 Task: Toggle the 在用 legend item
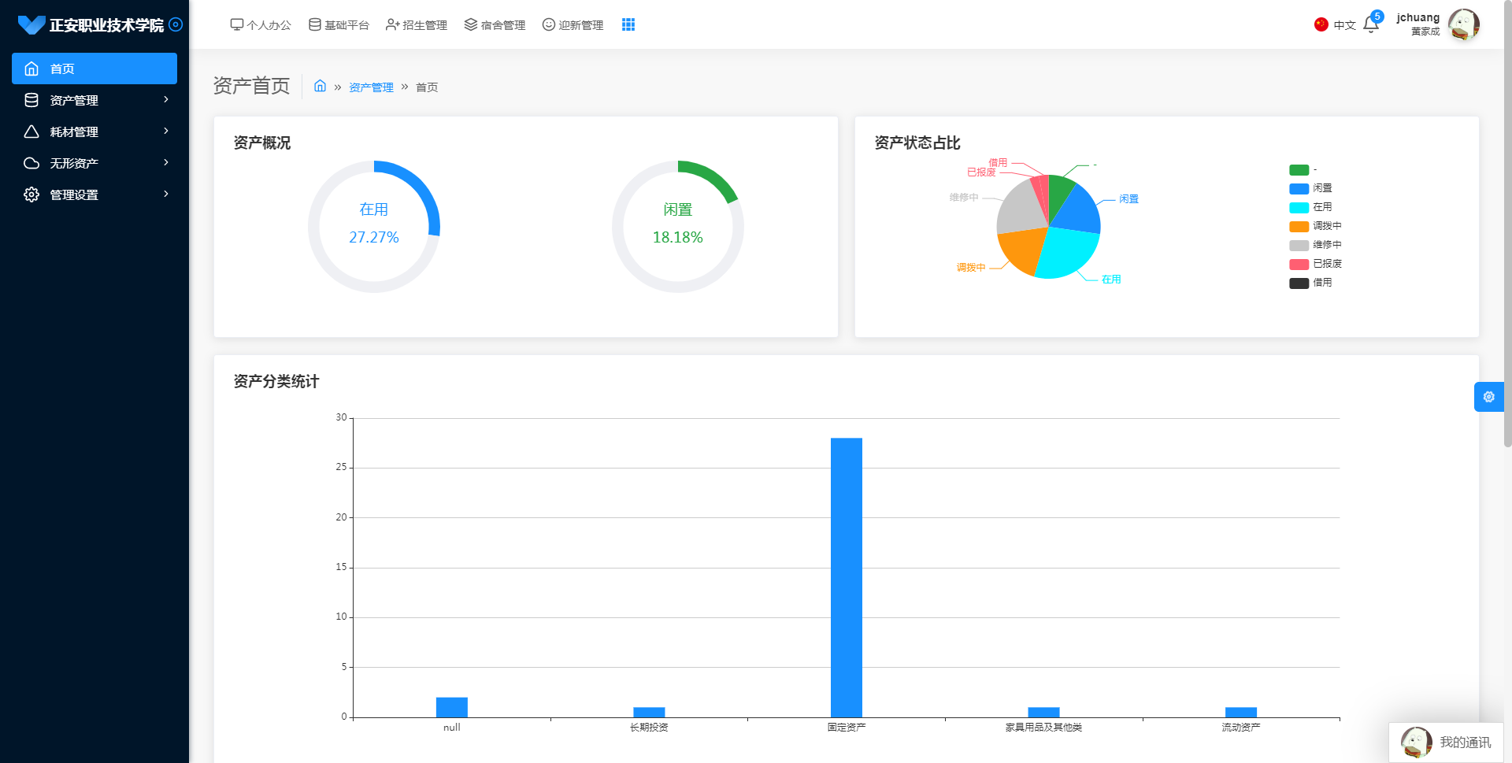click(1310, 208)
